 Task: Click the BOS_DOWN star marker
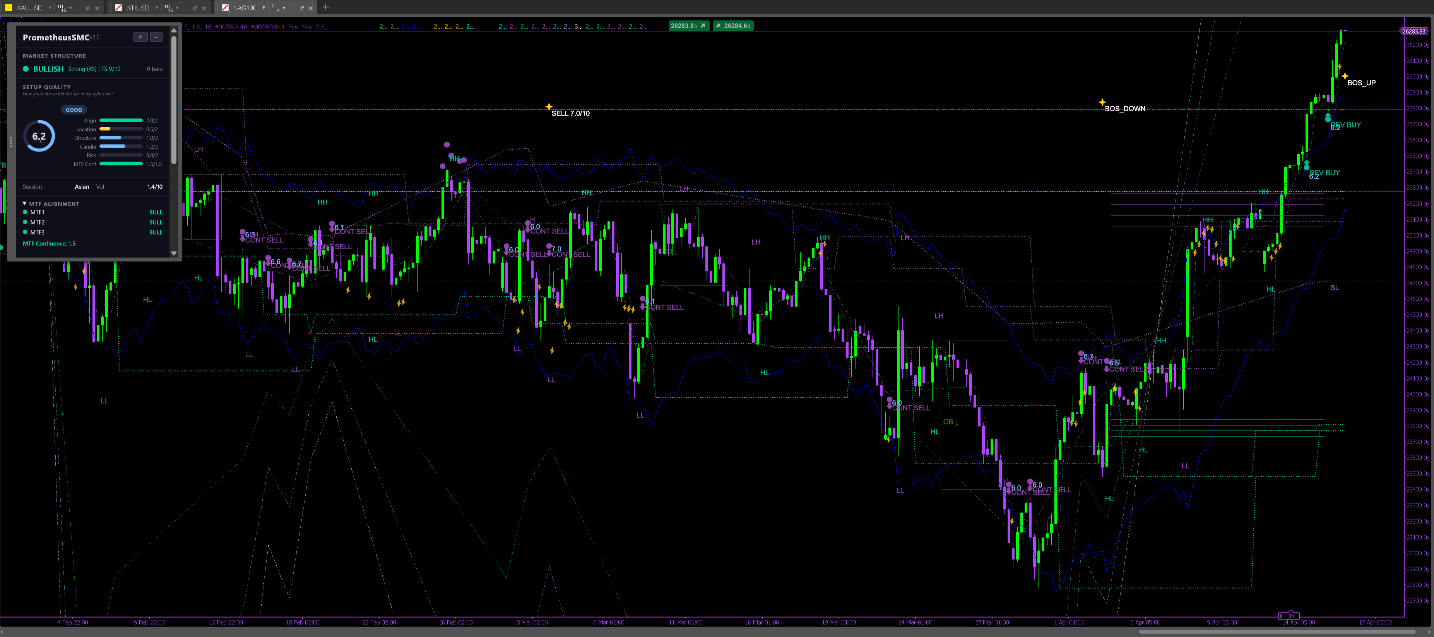tap(1102, 102)
